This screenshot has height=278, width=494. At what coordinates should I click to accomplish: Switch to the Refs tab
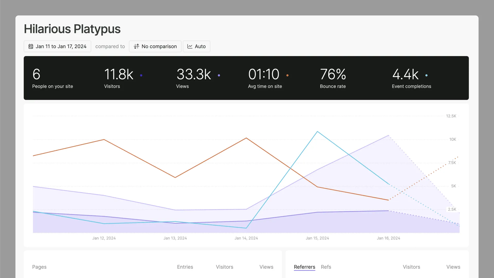pyautogui.click(x=326, y=267)
